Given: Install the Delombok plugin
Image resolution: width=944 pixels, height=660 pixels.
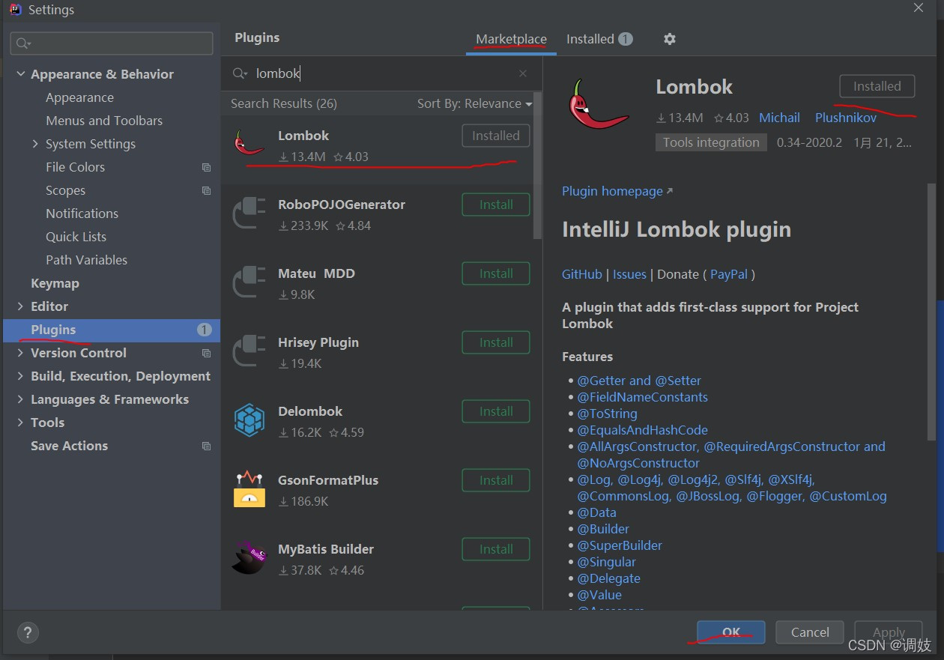Looking at the screenshot, I should click(x=496, y=411).
